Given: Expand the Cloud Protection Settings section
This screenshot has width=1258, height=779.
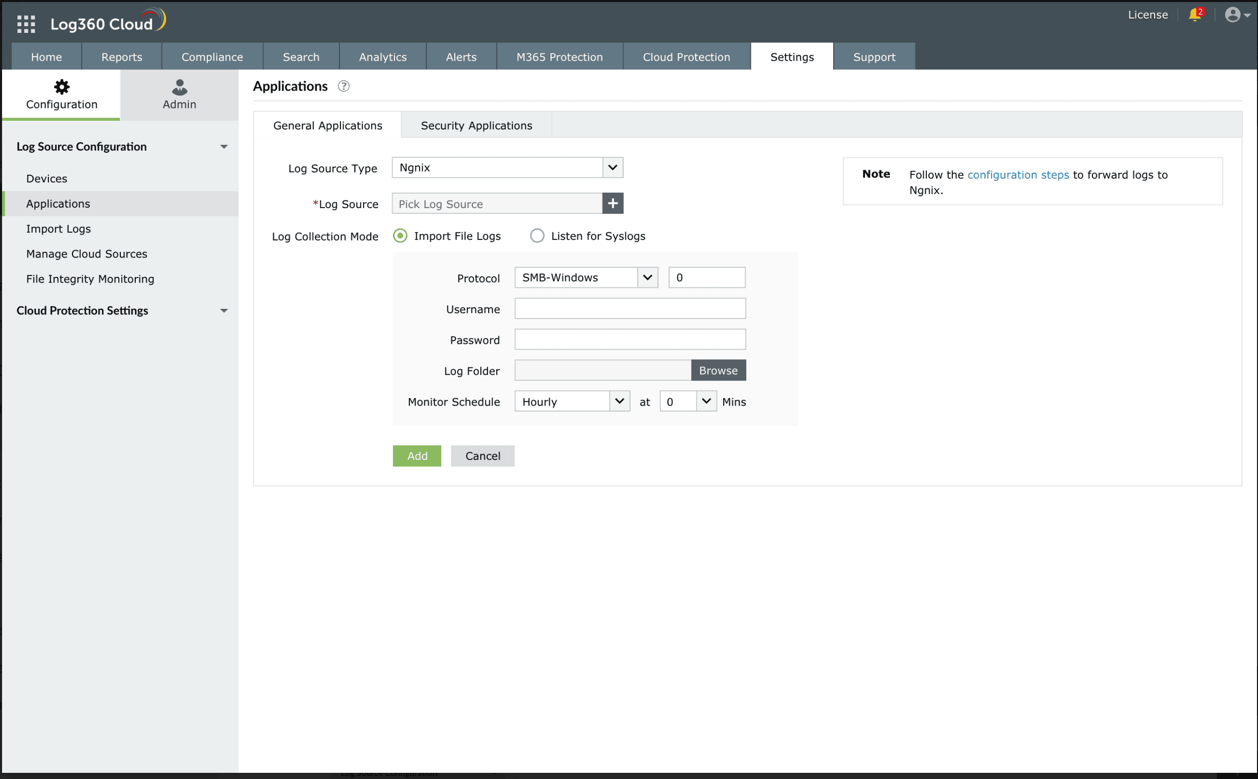Looking at the screenshot, I should (224, 310).
